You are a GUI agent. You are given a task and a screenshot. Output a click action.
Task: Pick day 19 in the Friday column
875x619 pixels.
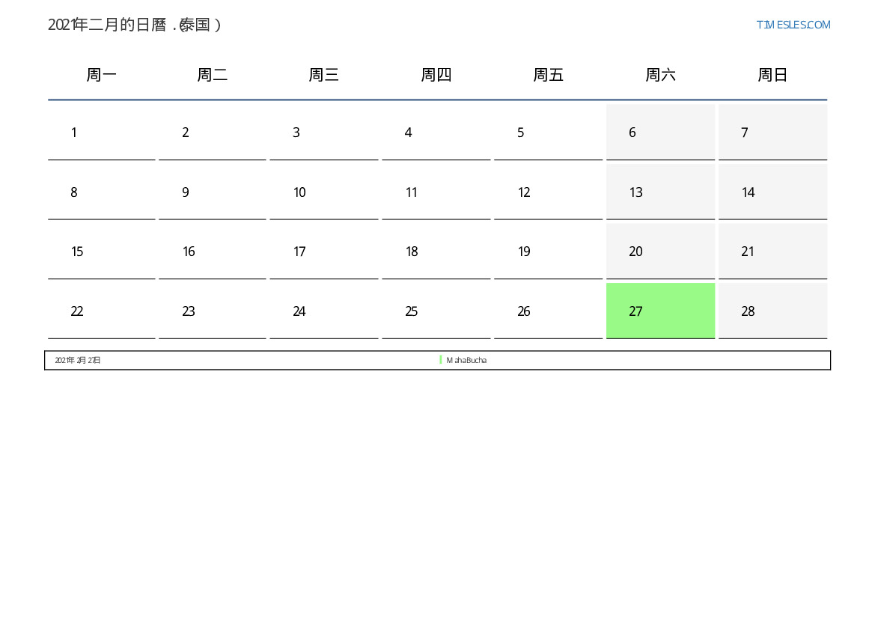tap(548, 251)
